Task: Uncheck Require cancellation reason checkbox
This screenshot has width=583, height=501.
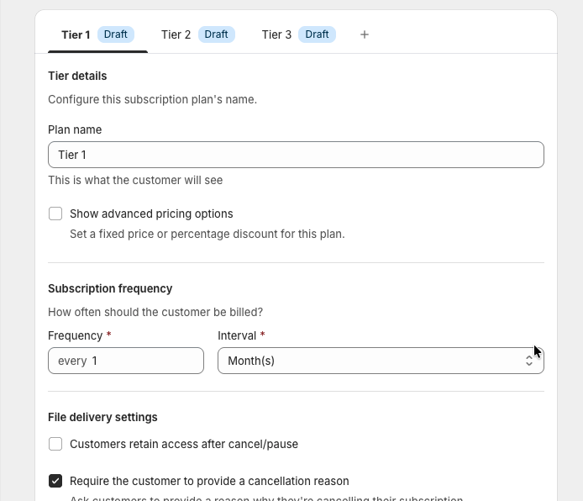Action: (55, 481)
